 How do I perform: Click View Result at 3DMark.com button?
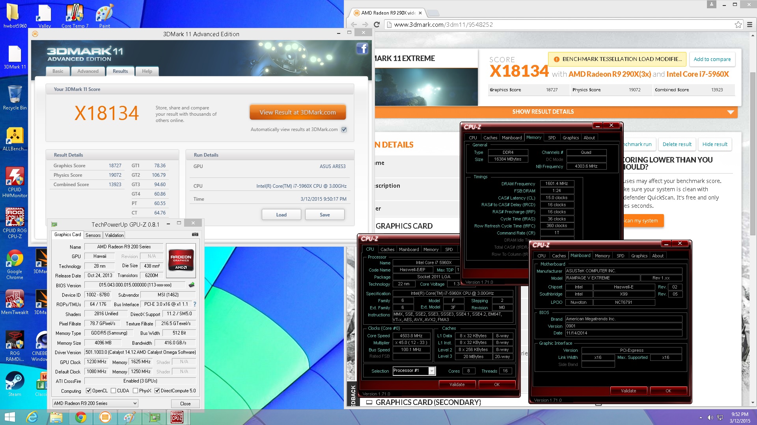[298, 112]
